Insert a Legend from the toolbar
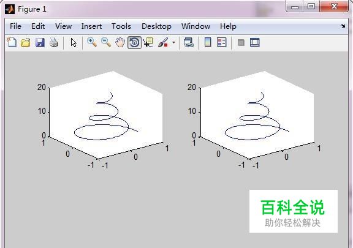353x248 pixels. pyautogui.click(x=221, y=42)
